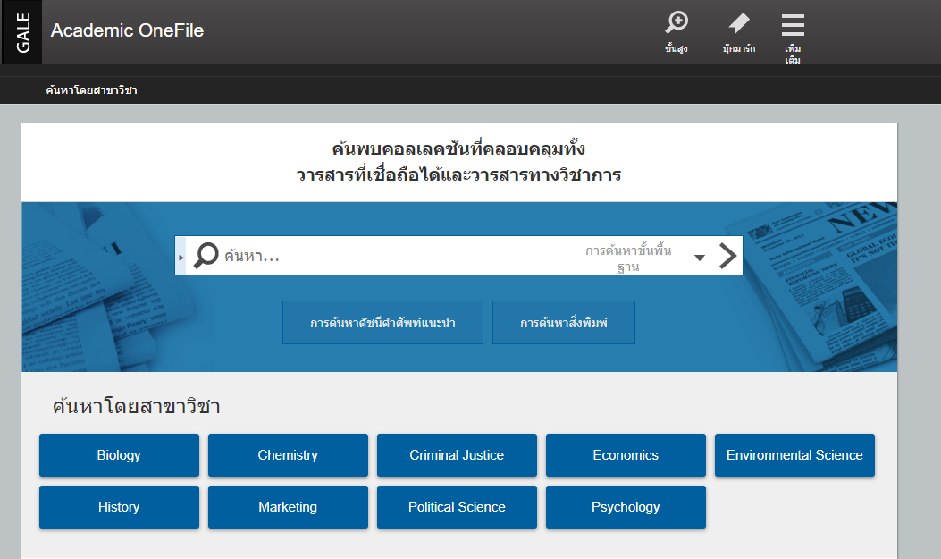Expand the small triangle left of search box
This screenshot has width=941, height=559.
pyautogui.click(x=181, y=257)
